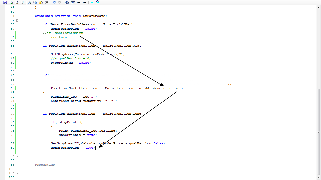
Task: Click the '&&' operator on line 67
Action: 229,84
